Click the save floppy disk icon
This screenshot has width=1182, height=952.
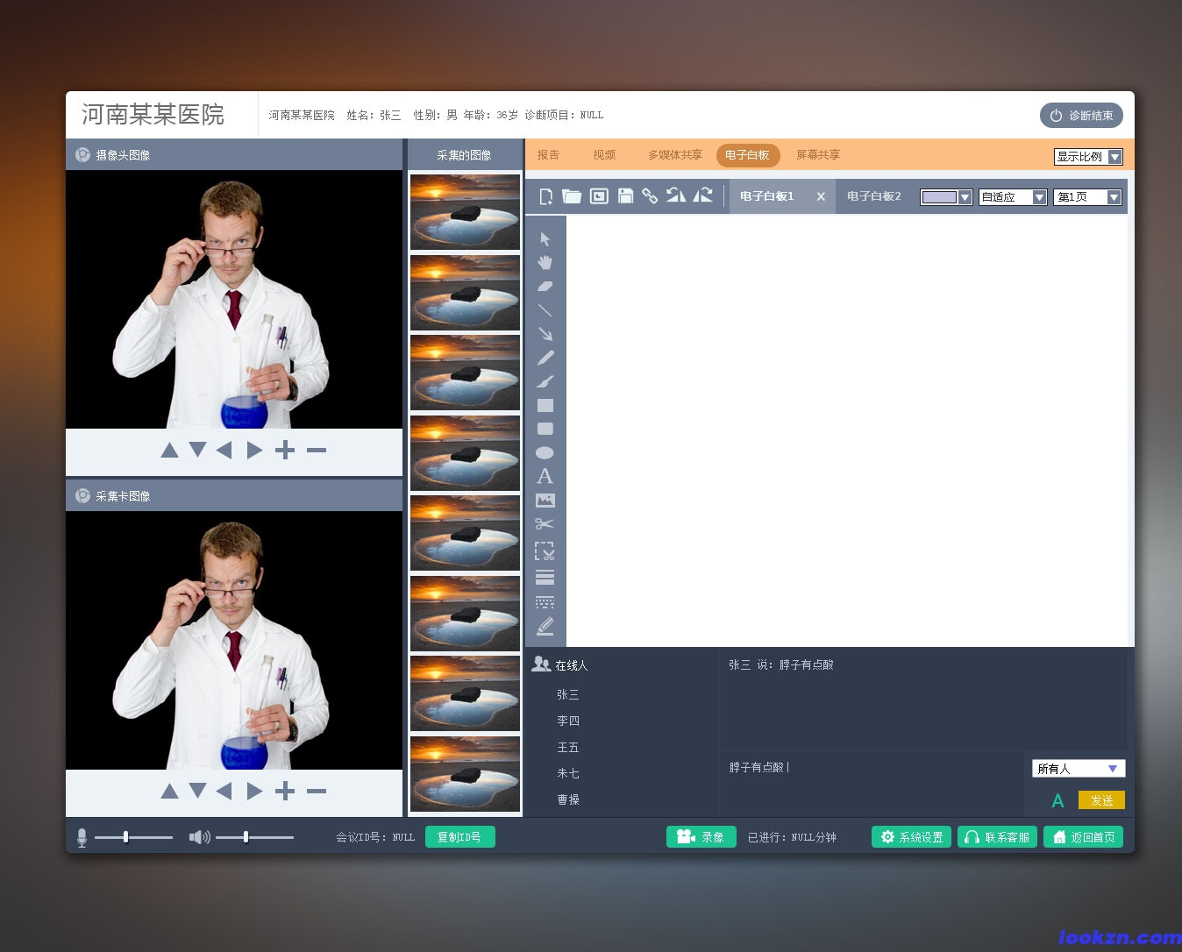click(x=625, y=196)
